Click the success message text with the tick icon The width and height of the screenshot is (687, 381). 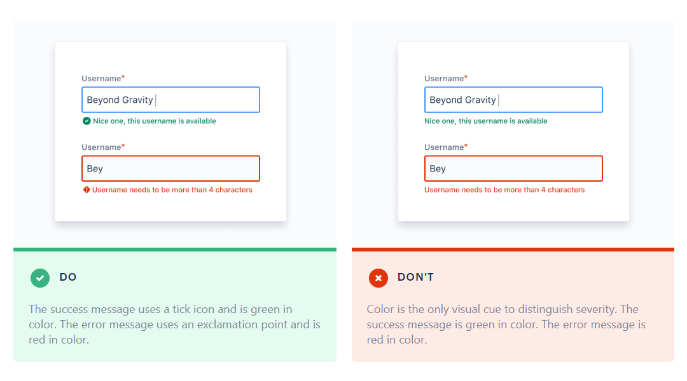click(x=155, y=121)
